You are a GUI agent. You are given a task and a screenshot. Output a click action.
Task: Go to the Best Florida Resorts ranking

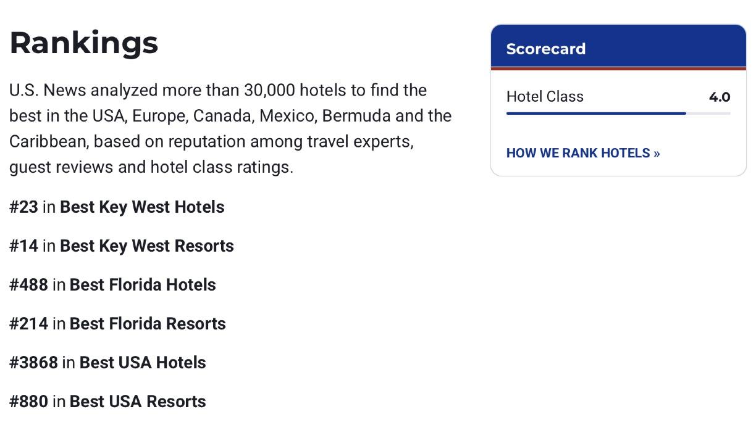(147, 324)
